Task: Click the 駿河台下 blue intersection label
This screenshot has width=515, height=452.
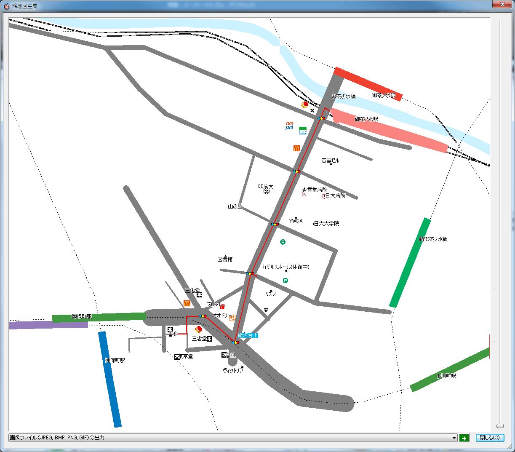Action: tap(248, 335)
